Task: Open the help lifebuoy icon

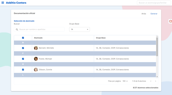Action: pyautogui.click(x=170, y=21)
